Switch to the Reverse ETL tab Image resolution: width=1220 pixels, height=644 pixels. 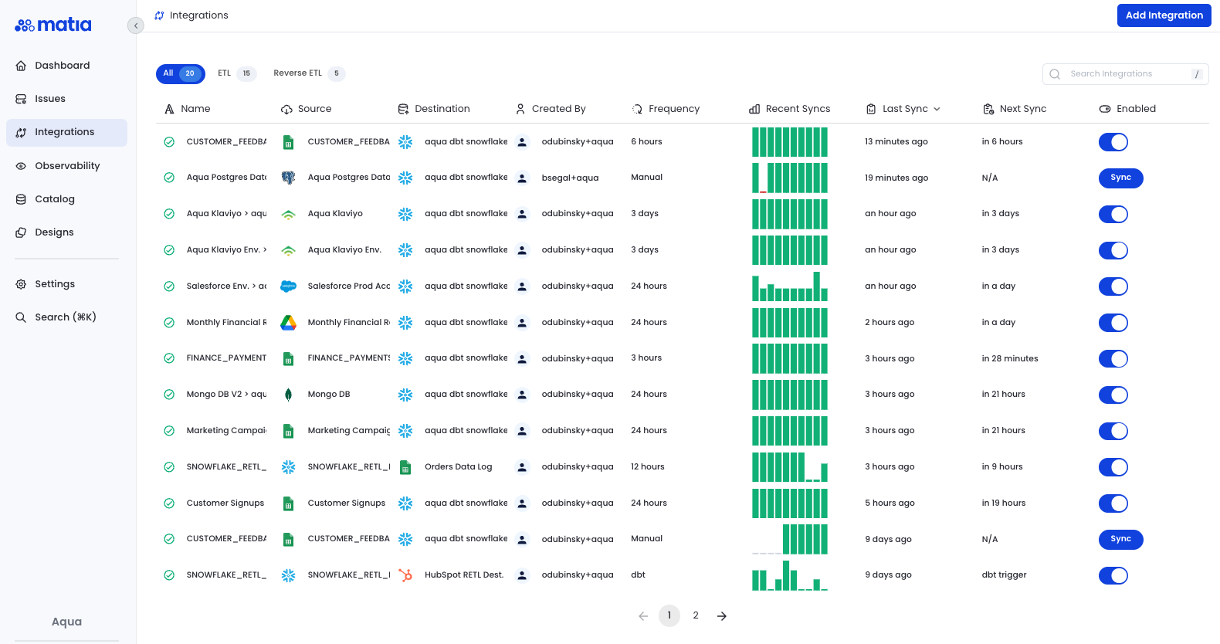tap(308, 73)
